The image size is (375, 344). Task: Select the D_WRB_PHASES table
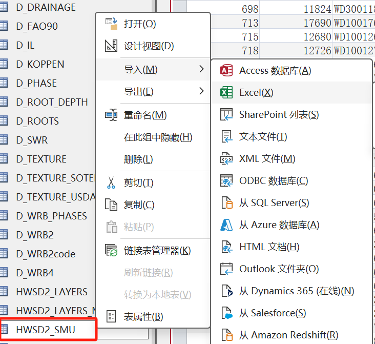click(51, 216)
